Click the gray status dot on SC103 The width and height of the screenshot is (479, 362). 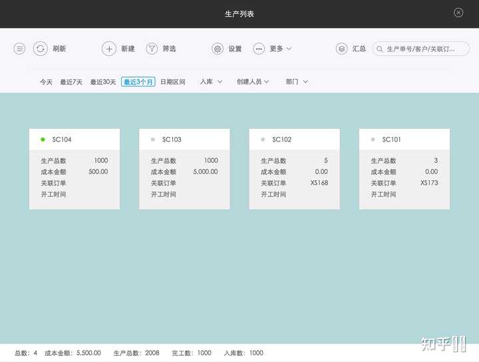153,139
